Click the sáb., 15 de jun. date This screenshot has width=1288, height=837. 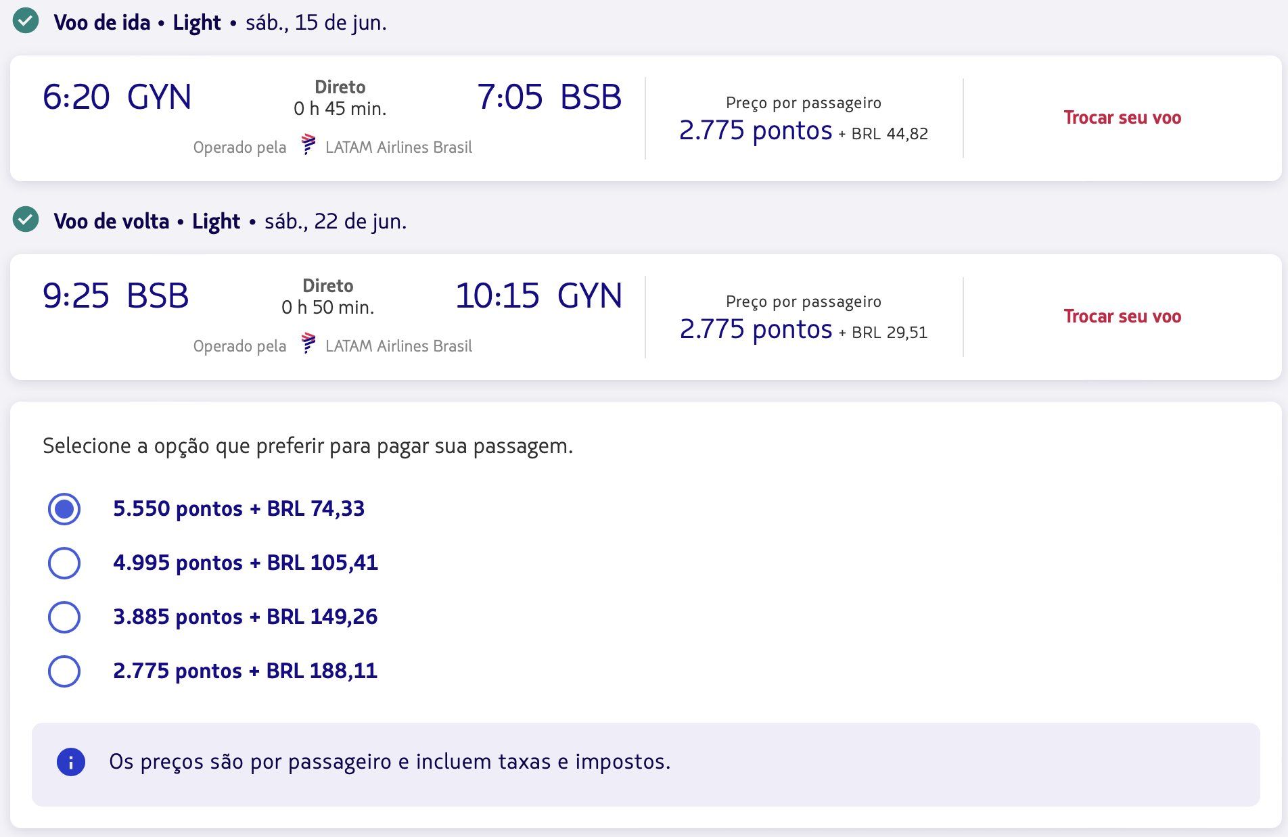coord(316,22)
